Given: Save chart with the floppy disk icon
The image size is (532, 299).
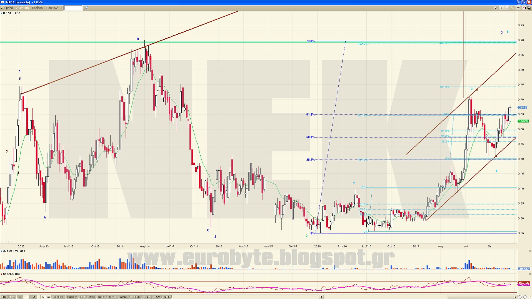Looking at the screenshot, I should coord(529,8).
